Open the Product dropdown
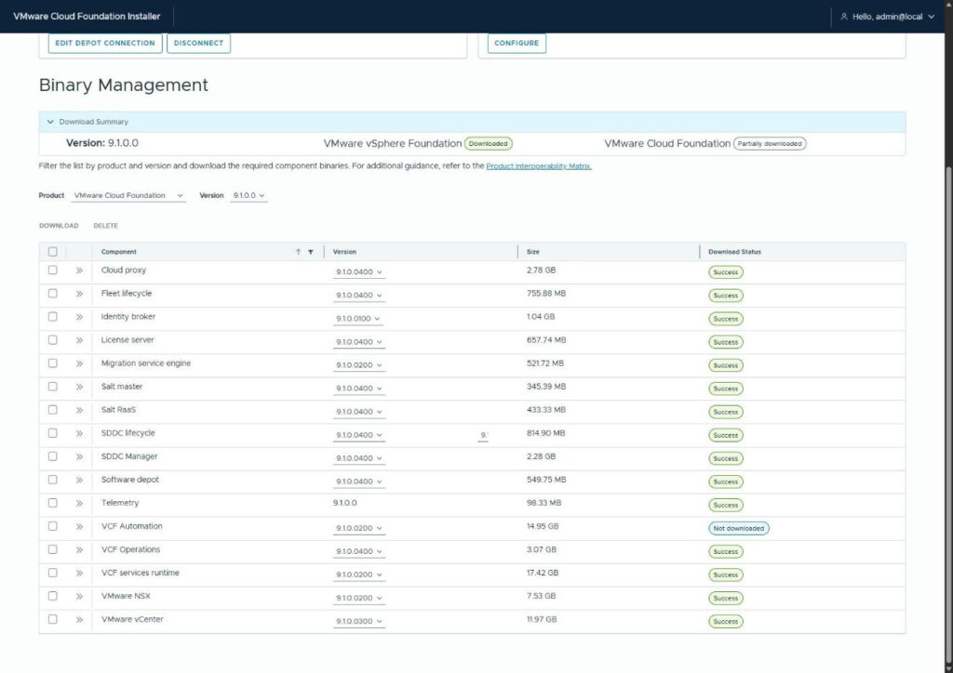 (x=128, y=195)
